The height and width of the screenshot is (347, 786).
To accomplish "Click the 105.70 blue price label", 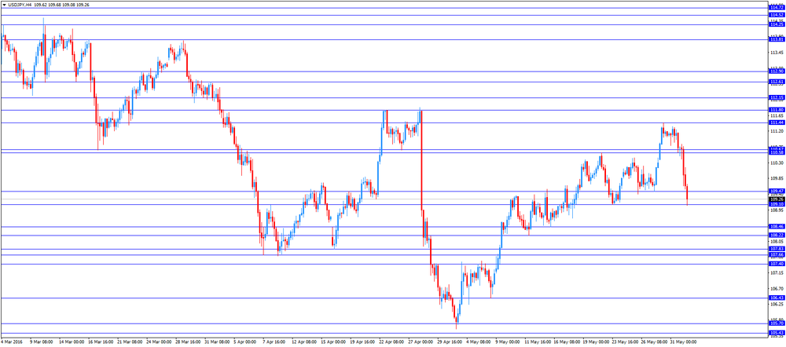I will [x=777, y=323].
